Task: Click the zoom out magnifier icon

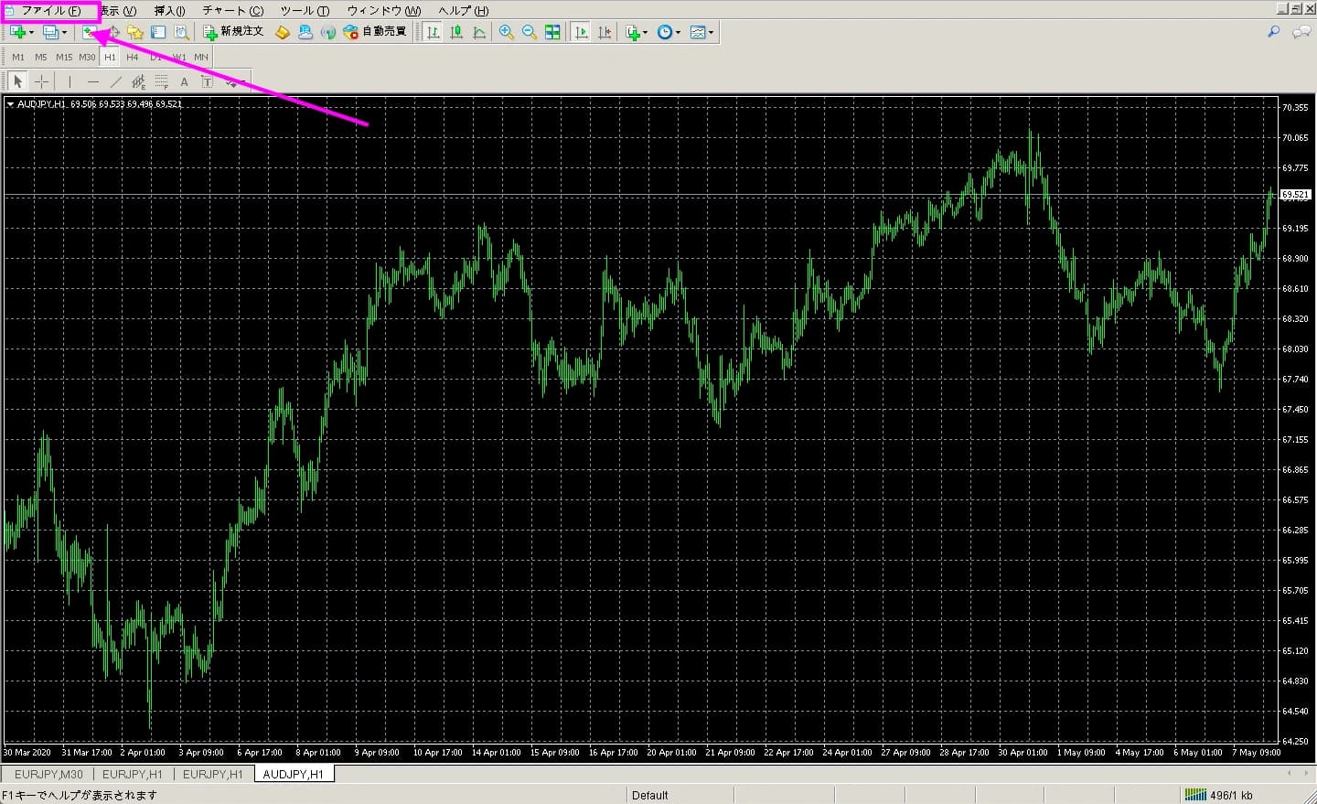Action: coord(529,32)
